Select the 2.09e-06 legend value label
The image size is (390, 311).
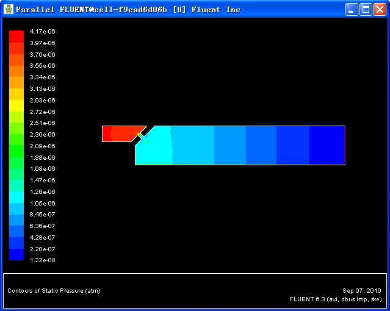[x=42, y=146]
